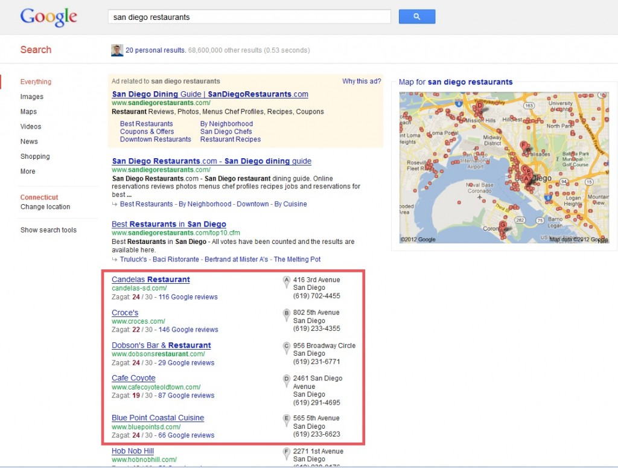Select the Maps search category
Viewport: 618px width, 468px height.
tap(28, 112)
